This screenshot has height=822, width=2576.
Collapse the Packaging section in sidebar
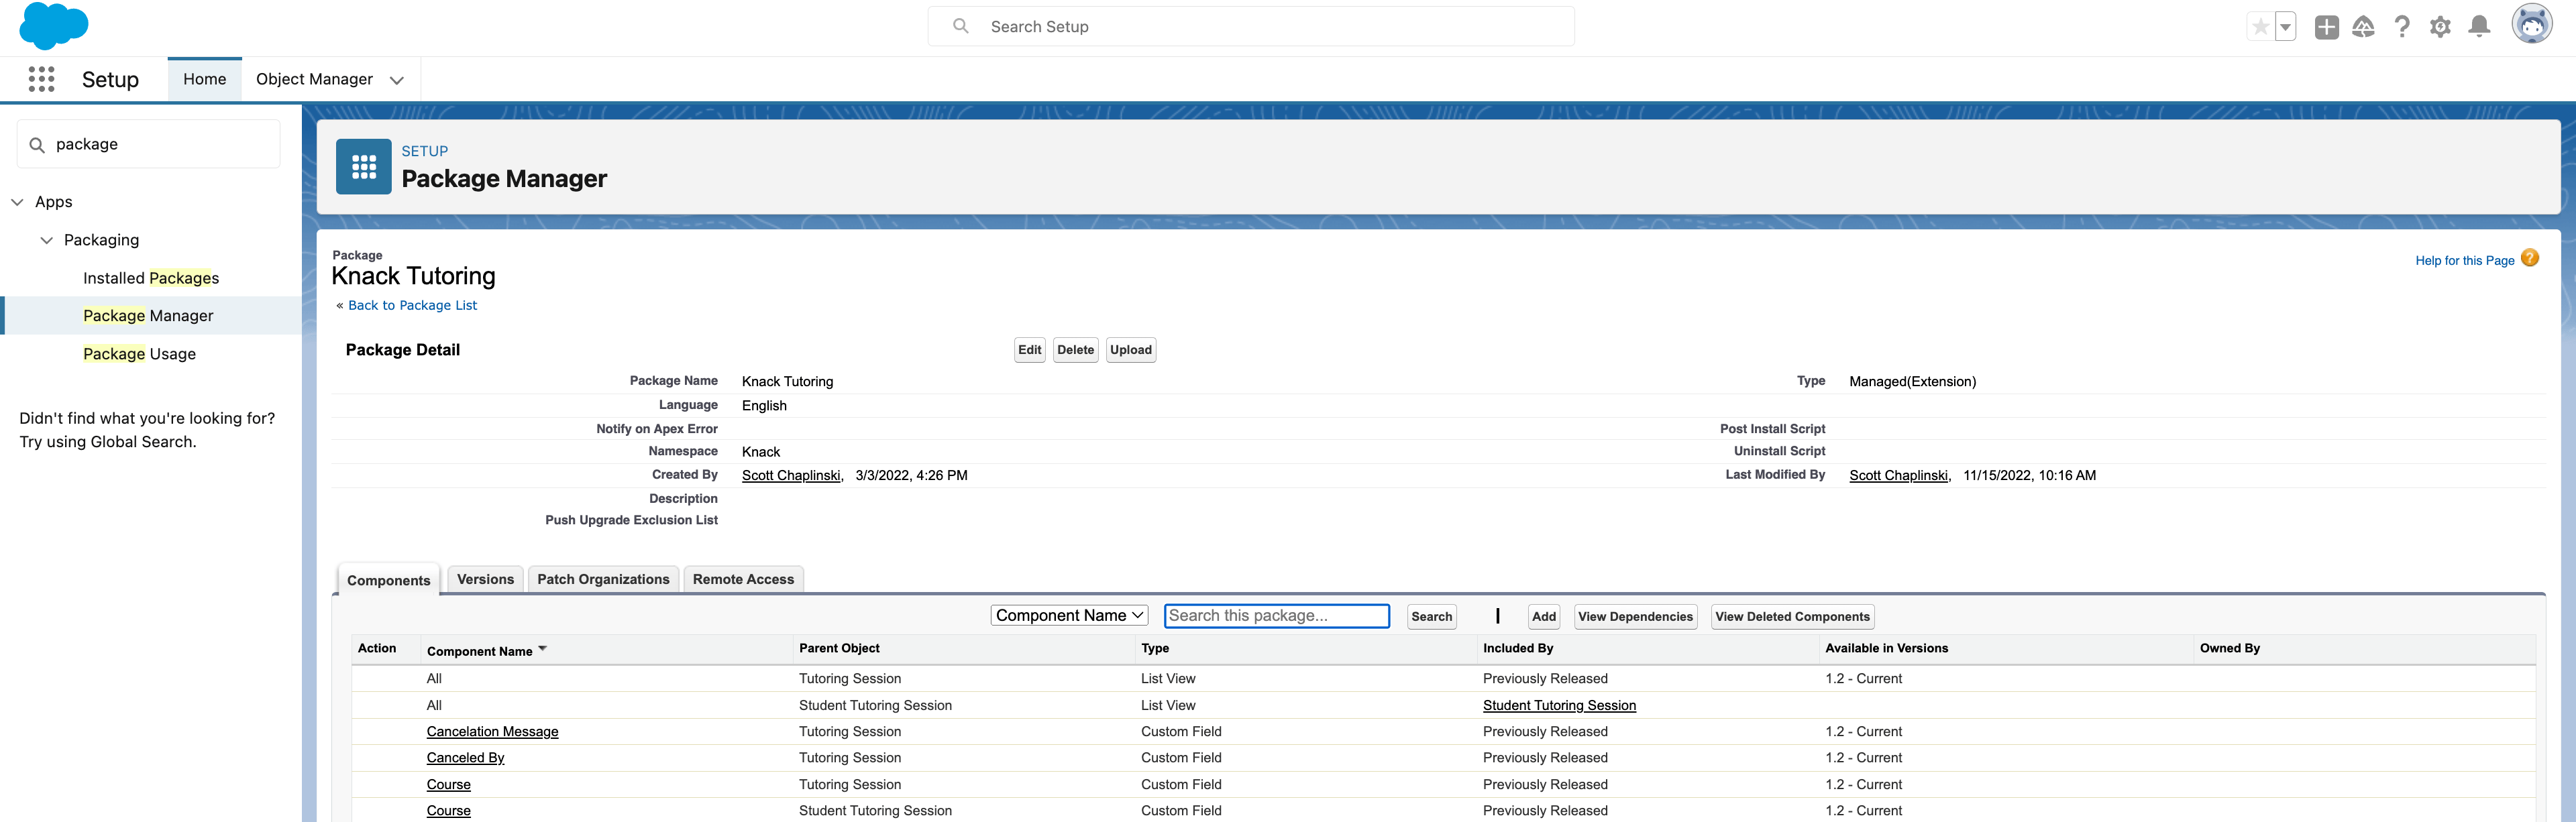click(x=46, y=240)
